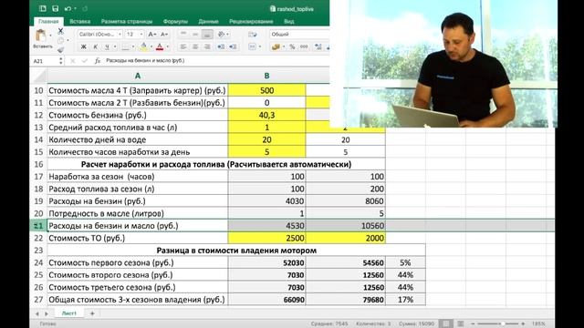Adjust the zoom slider handle
The image size is (584, 328).
click(503, 323)
